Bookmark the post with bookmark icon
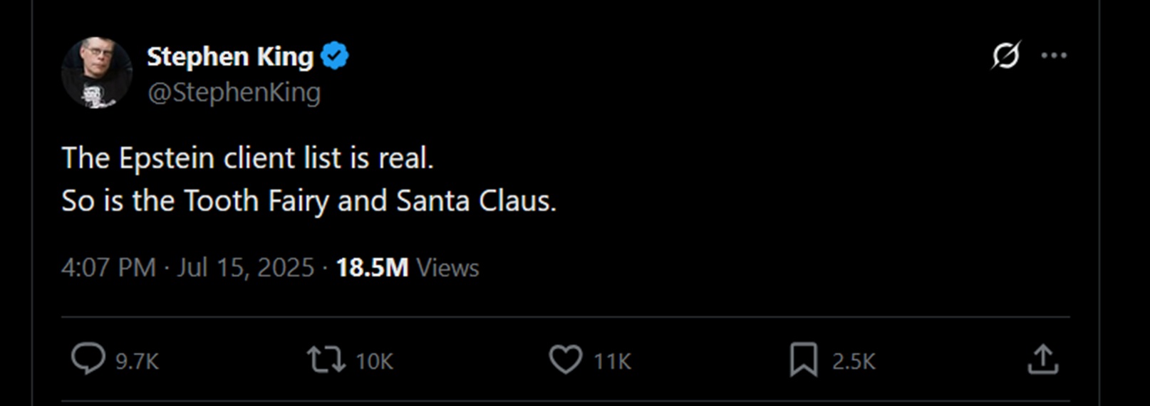The image size is (1150, 406). pyautogui.click(x=804, y=359)
